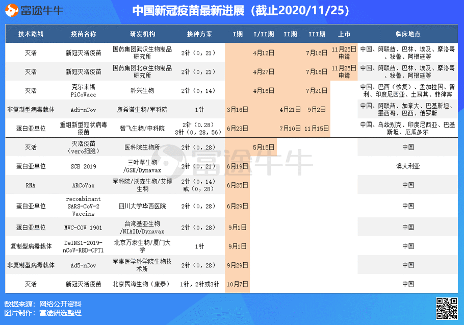Click the 图片制作：富途研选整理 line
The height and width of the screenshot is (325, 464).
point(43,313)
